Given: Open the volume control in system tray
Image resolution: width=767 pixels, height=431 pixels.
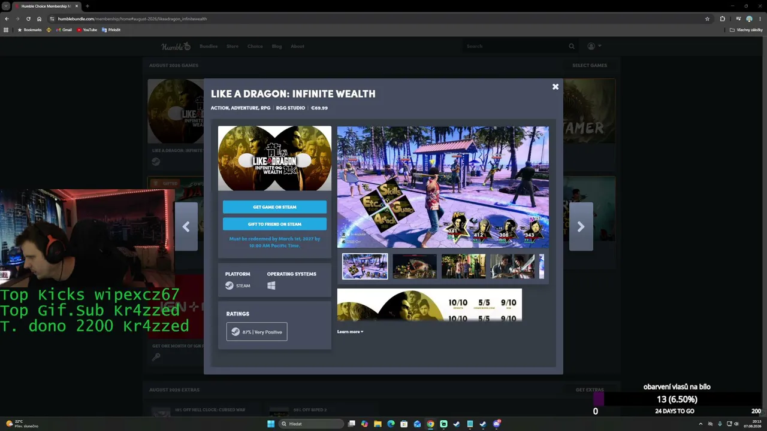Looking at the screenshot, I should 736,424.
